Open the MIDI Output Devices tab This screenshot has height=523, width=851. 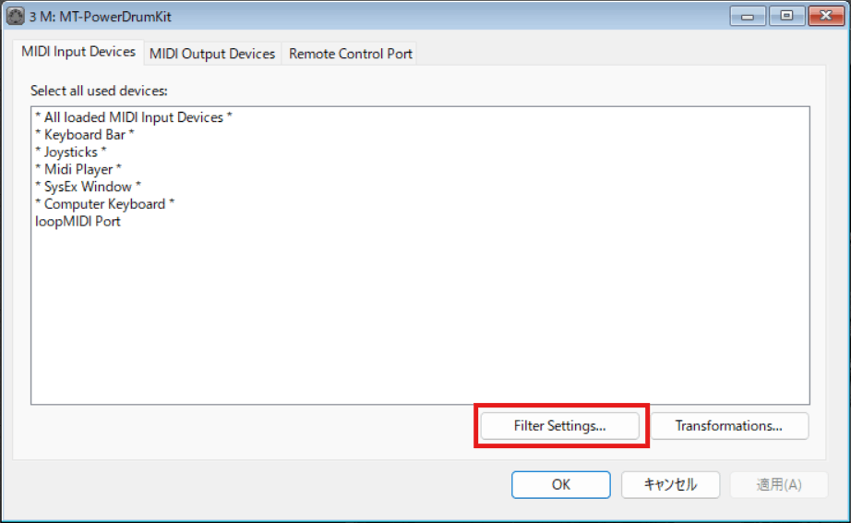(212, 54)
